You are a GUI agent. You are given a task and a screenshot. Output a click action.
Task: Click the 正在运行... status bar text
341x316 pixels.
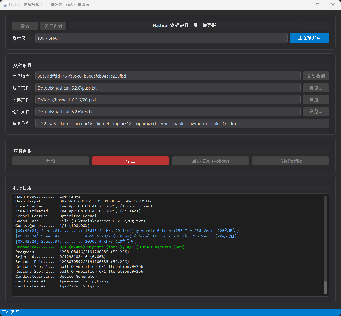(x=12, y=312)
